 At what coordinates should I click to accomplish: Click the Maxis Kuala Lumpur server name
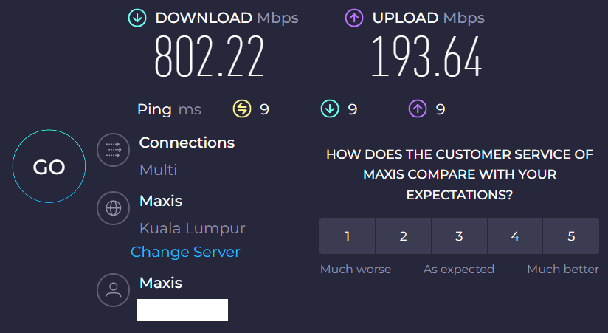click(x=161, y=201)
